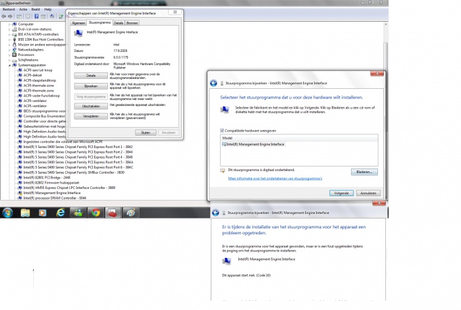Expand the Netwerkadapters node

9,50
